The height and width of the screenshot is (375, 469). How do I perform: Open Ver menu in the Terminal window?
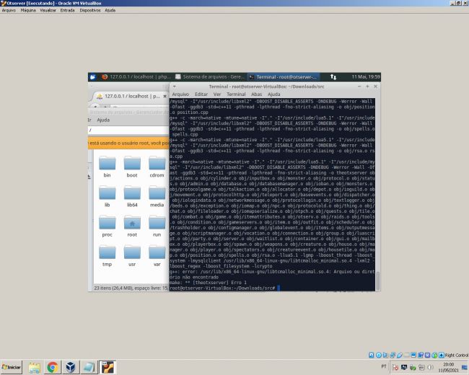point(217,94)
